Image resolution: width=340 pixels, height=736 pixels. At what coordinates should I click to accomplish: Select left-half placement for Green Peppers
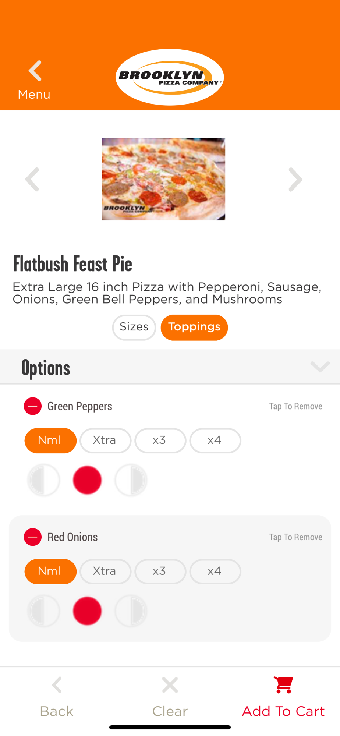[44, 480]
